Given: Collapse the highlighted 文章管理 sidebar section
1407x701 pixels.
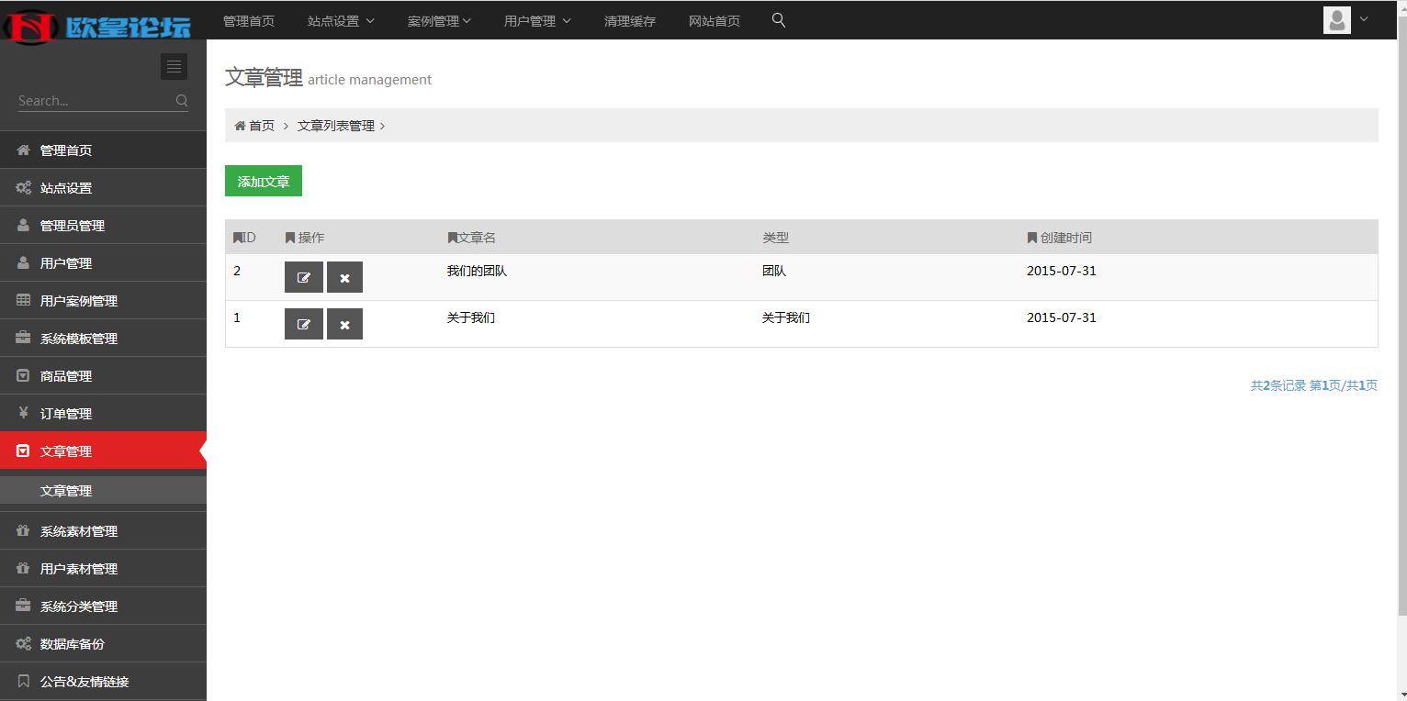Looking at the screenshot, I should click(x=66, y=451).
